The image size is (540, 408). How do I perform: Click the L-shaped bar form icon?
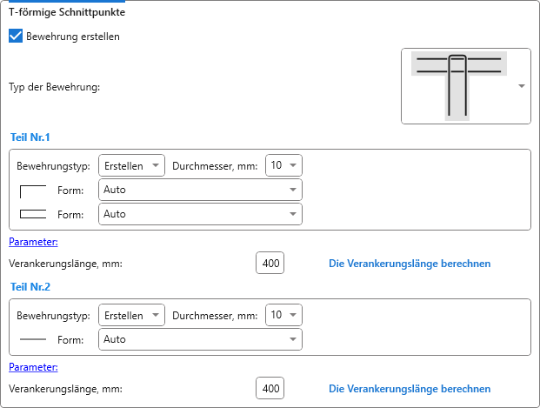tap(32, 191)
